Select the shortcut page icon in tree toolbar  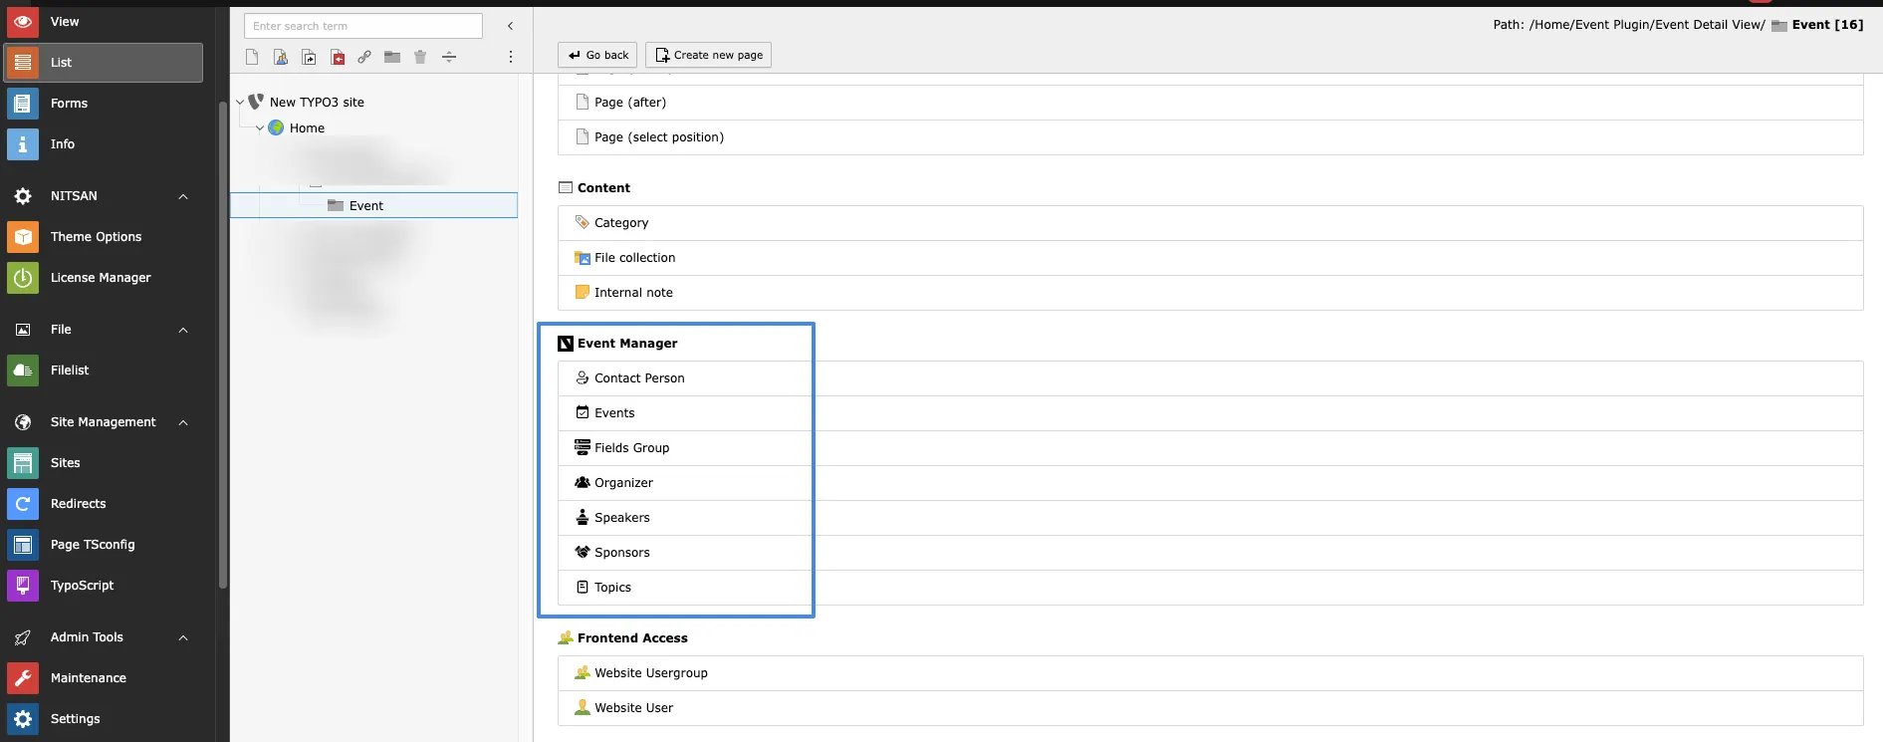point(309,57)
